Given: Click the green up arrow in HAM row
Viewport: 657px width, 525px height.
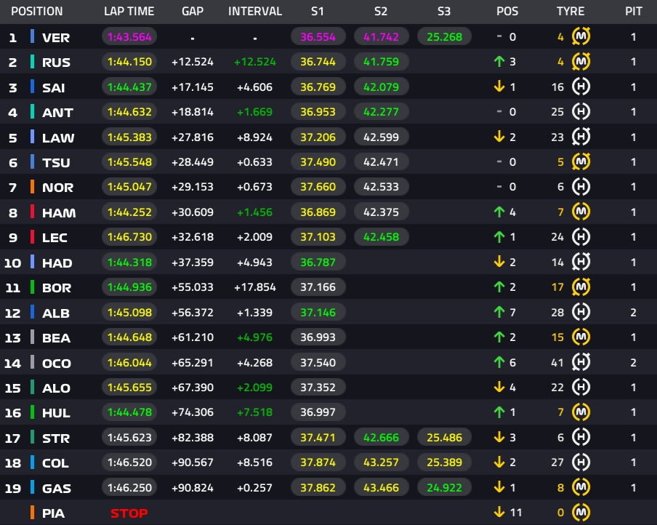Looking at the screenshot, I should click(x=499, y=212).
